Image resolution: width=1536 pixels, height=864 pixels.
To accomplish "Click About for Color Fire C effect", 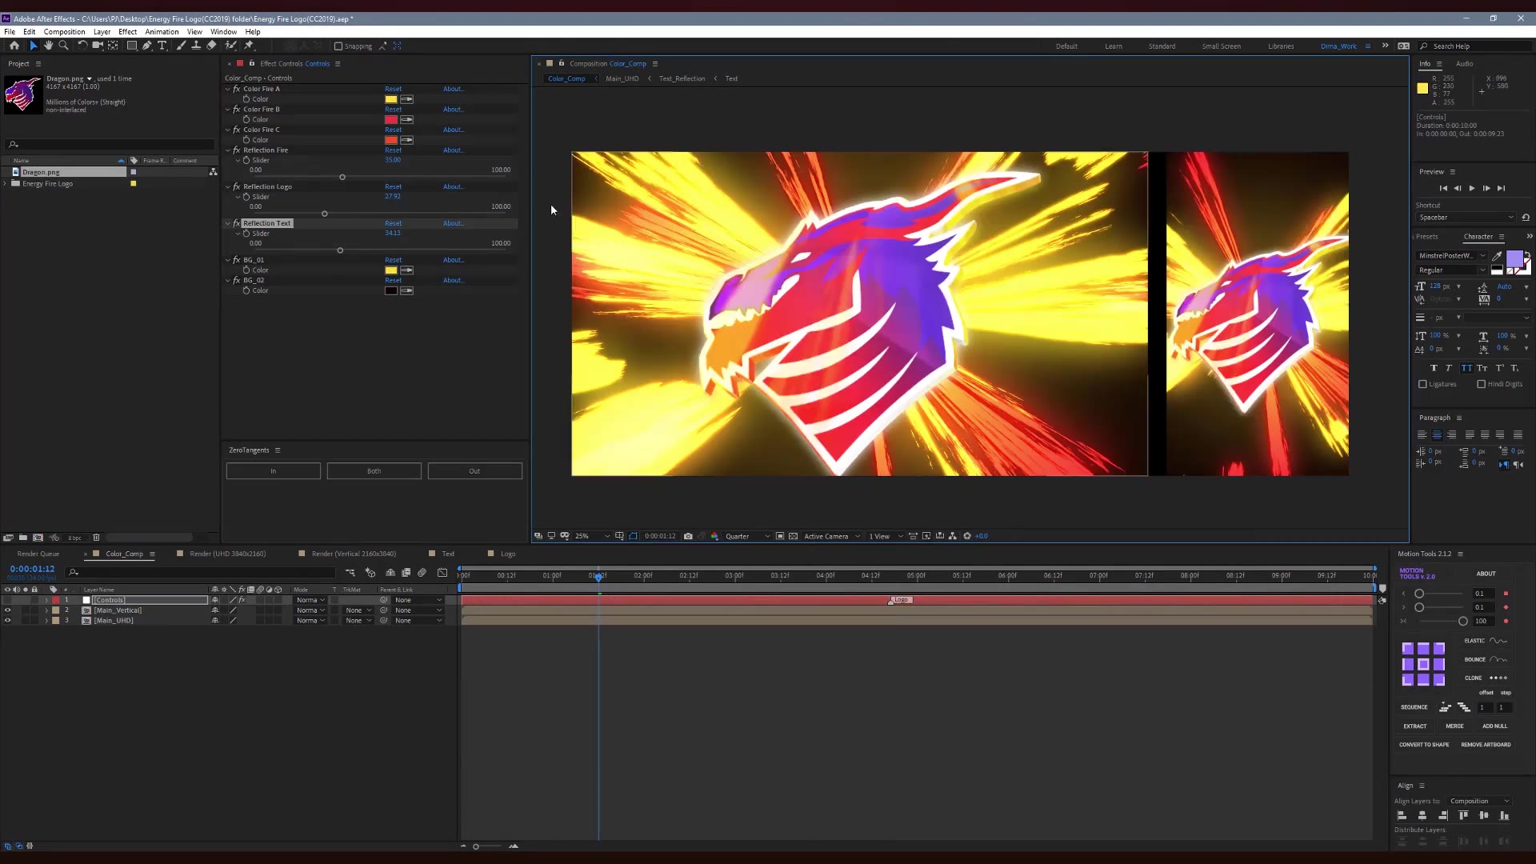I will (x=453, y=130).
